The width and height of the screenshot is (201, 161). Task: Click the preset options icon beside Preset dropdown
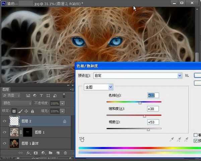[x=187, y=76]
